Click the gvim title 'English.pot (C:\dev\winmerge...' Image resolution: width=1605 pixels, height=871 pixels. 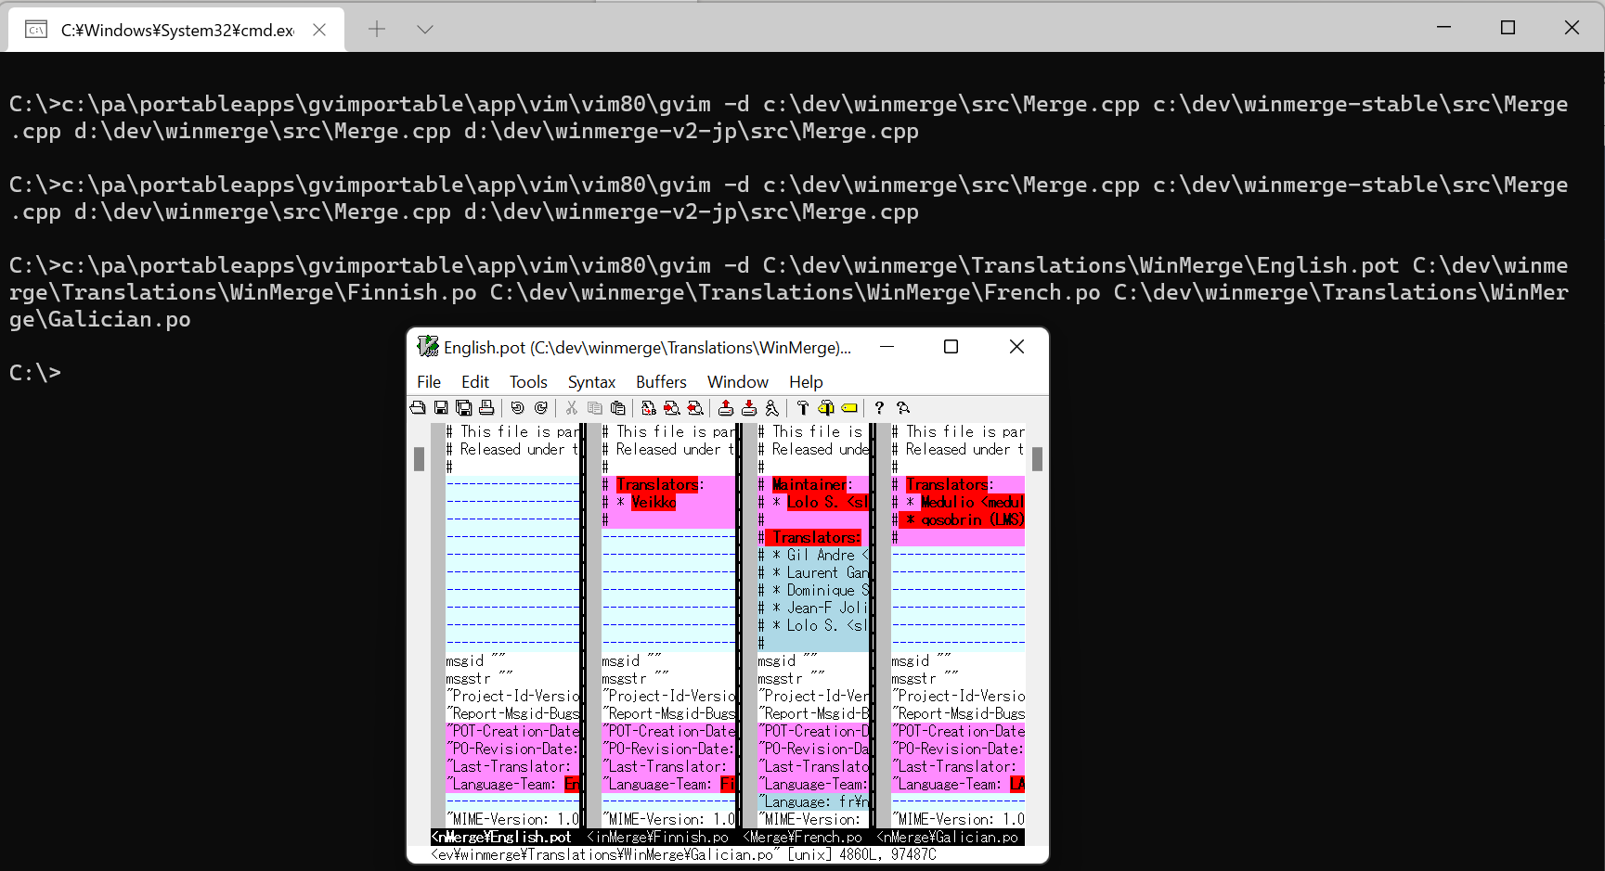coord(647,347)
